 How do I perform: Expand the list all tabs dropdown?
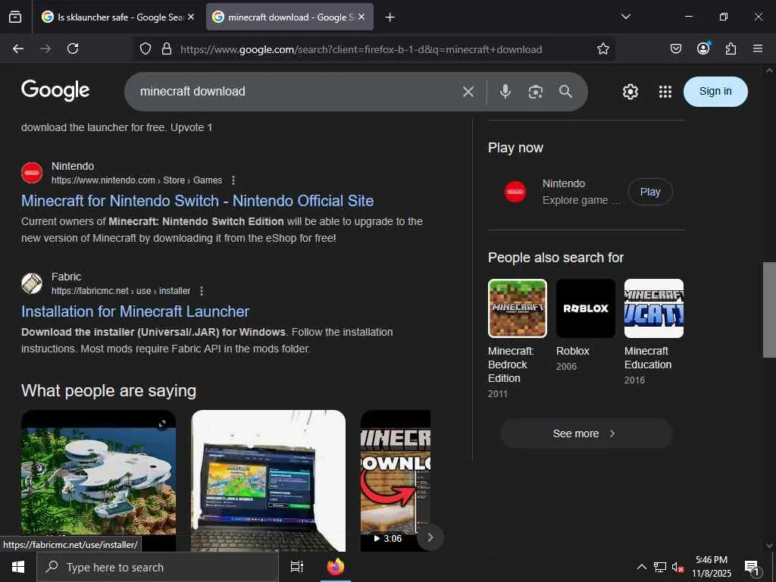(625, 17)
